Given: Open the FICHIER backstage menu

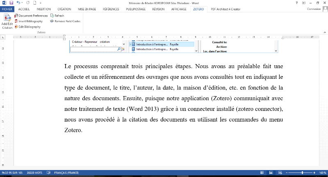Looking at the screenshot, I should pos(7,9).
